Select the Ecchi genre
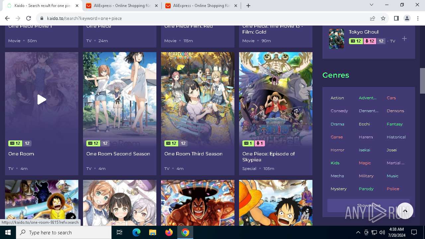 point(364,124)
